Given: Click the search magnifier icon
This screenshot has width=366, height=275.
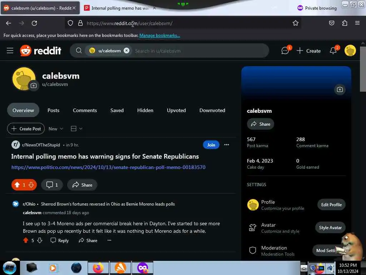Looking at the screenshot, I should coord(79,50).
